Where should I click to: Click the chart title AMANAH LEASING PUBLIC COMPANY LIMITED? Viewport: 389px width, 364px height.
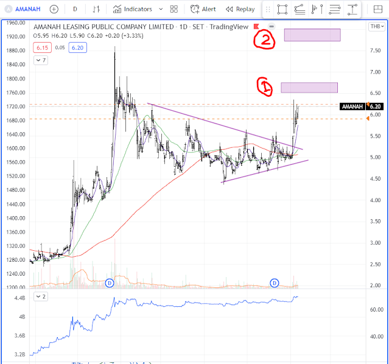pyautogui.click(x=103, y=27)
